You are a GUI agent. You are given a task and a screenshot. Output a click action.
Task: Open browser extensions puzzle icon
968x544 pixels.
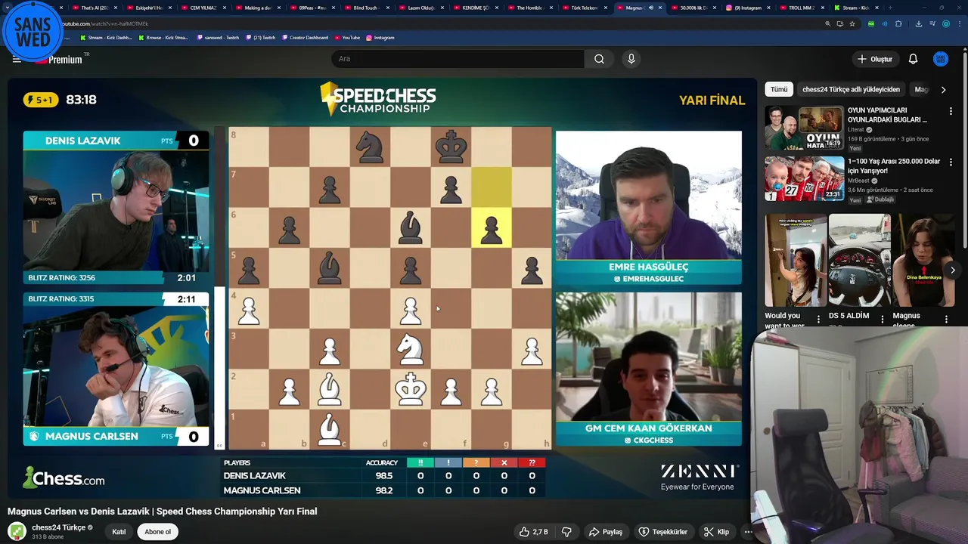click(x=898, y=23)
